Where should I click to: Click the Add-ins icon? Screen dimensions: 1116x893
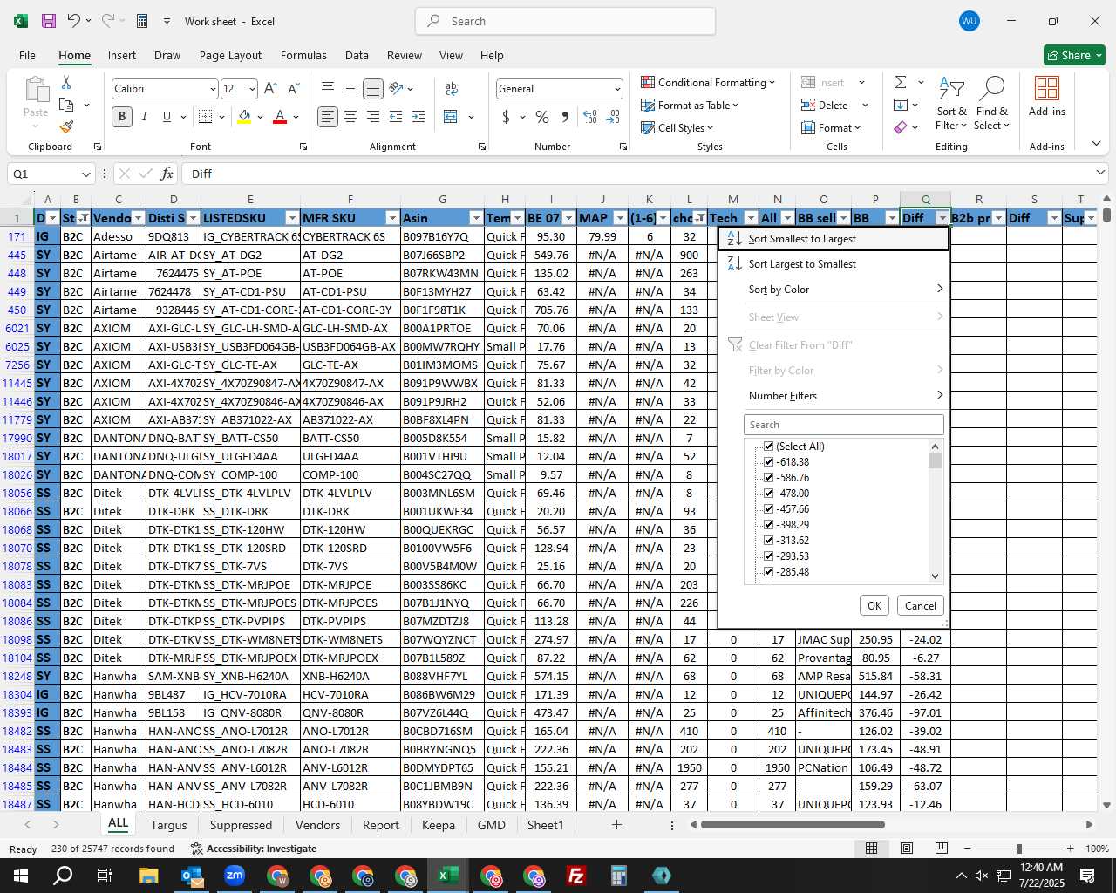1047,96
